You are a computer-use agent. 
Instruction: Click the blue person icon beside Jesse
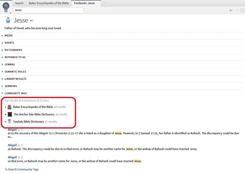pyautogui.click(x=8, y=20)
